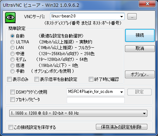
Task: Enable the DSMプラグイン使用 checkbox
Action: [12, 92]
